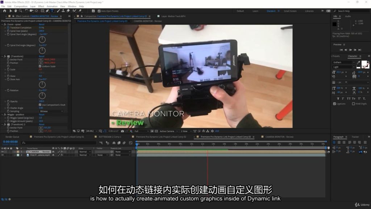This screenshot has width=371, height=209.
Task: Switch to the Default workspace
Action: (x=240, y=11)
